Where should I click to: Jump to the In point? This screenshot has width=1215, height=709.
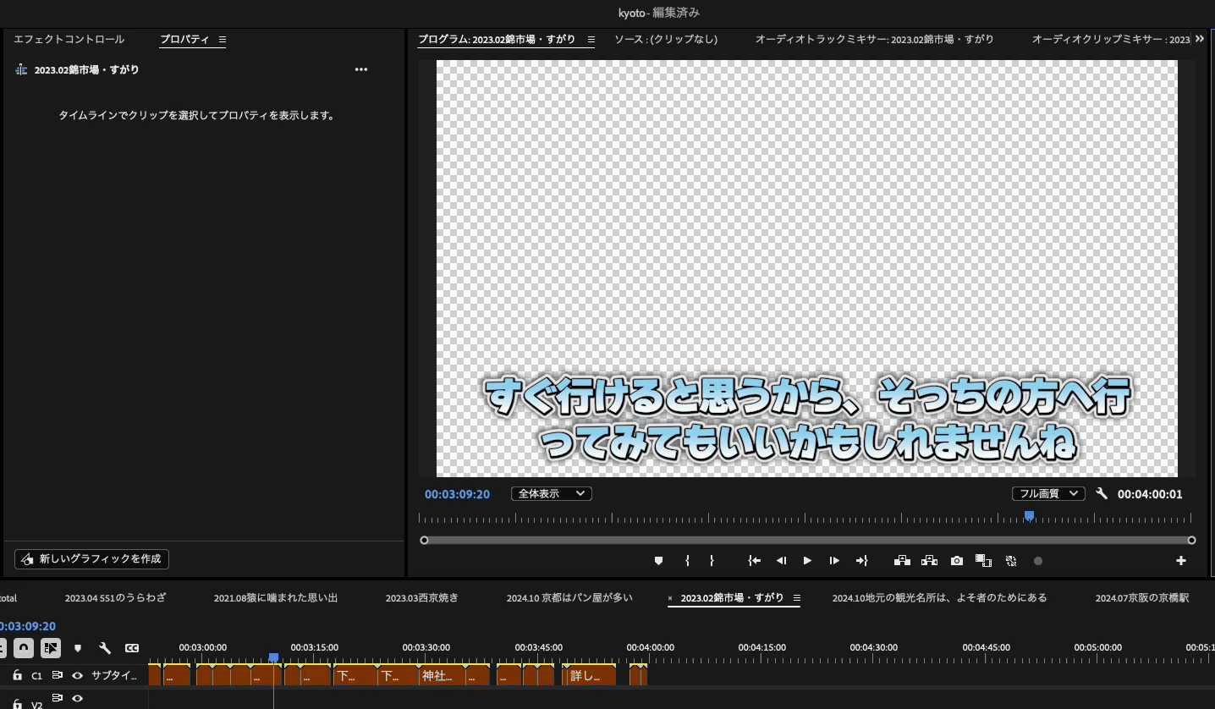(x=755, y=560)
